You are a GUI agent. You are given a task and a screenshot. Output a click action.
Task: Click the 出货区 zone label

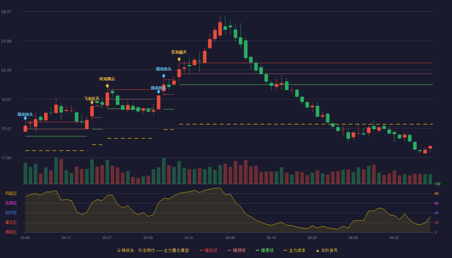click(x=11, y=203)
